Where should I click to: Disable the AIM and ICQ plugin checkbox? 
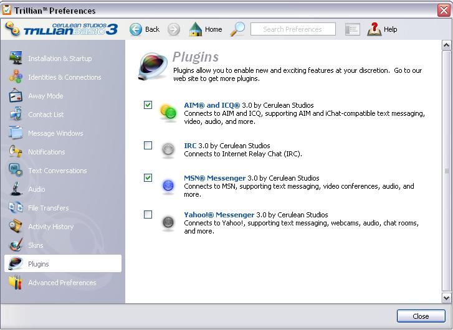pos(148,105)
